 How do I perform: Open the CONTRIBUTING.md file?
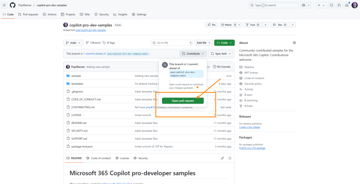83,107
